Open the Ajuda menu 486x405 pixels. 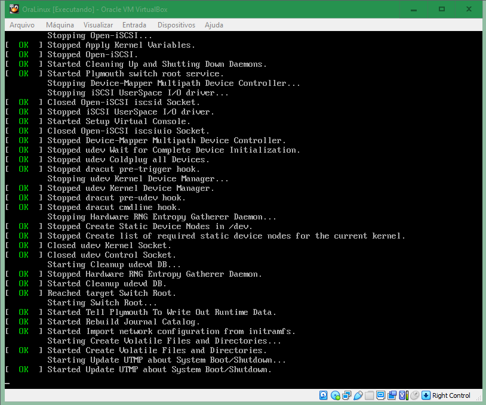pyautogui.click(x=214, y=25)
